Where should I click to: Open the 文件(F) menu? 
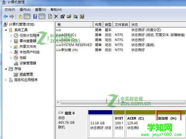[x=10, y=10]
